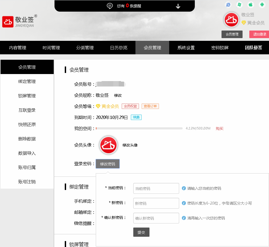This screenshot has height=247, width=269.
Task: Expand the notification bar via the down arrow
Action: 178,6
